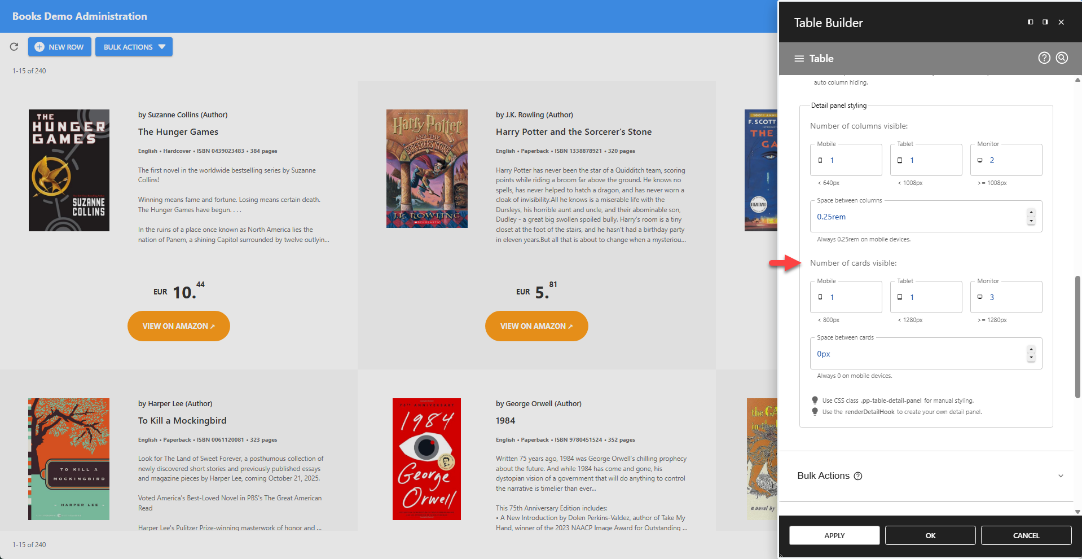Click To Kill a Mockingbird title text
This screenshot has height=559, width=1082.
(x=182, y=421)
